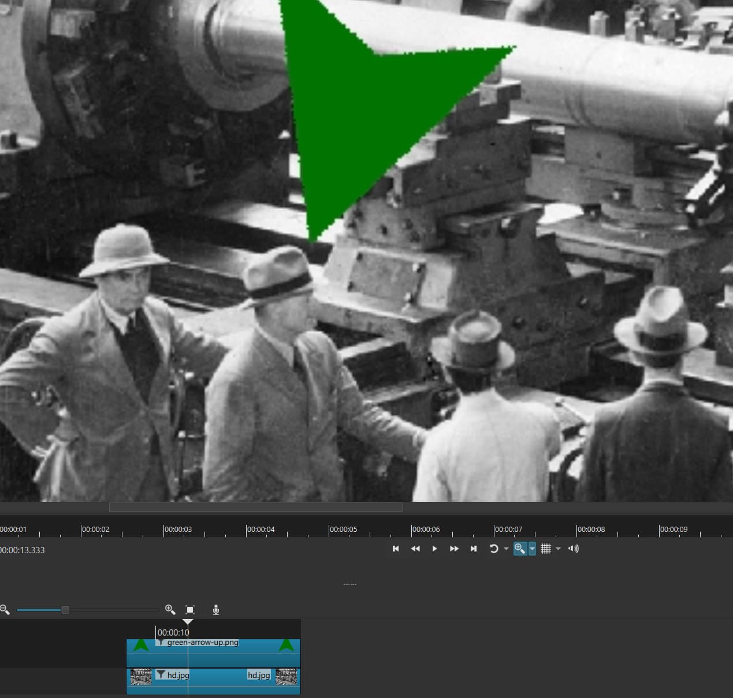Expand the zoom level dropdown
733x698 pixels.
[x=532, y=549]
